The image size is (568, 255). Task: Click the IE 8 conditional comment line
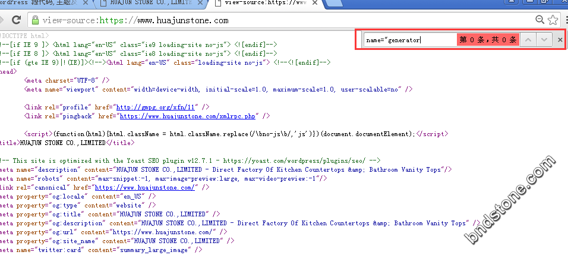(139, 53)
